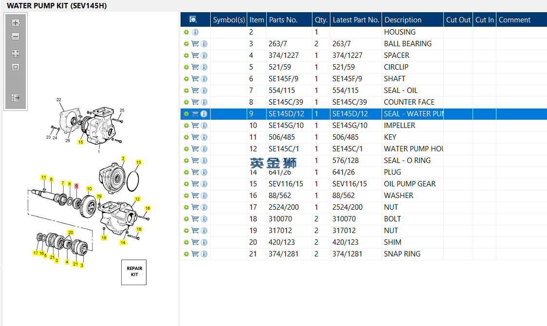Select SEAL - WATER PUMP description cell
The image size is (547, 326).
tap(413, 114)
